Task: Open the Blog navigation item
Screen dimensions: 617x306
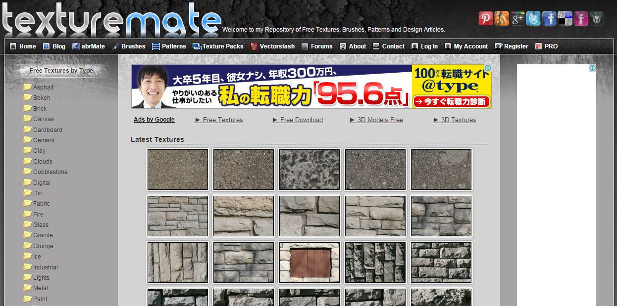Action: click(x=54, y=46)
